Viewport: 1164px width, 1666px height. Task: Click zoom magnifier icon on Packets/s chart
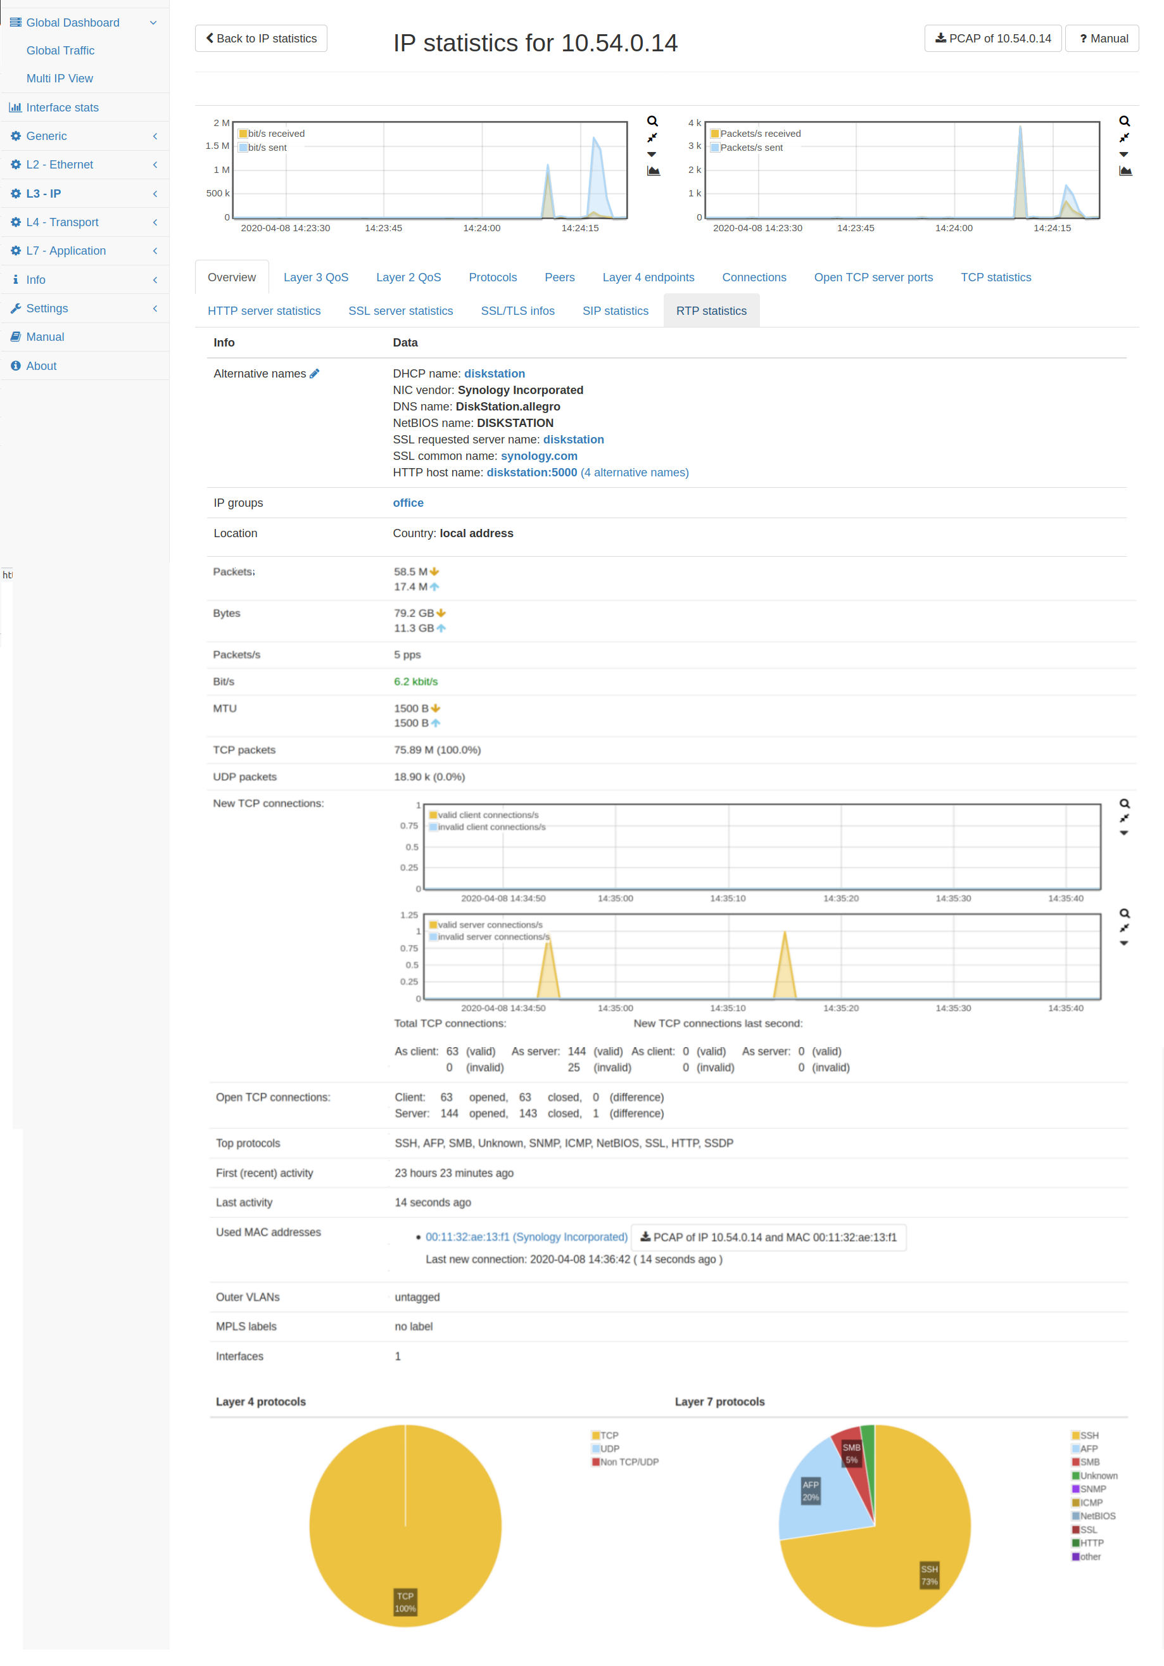(1124, 121)
